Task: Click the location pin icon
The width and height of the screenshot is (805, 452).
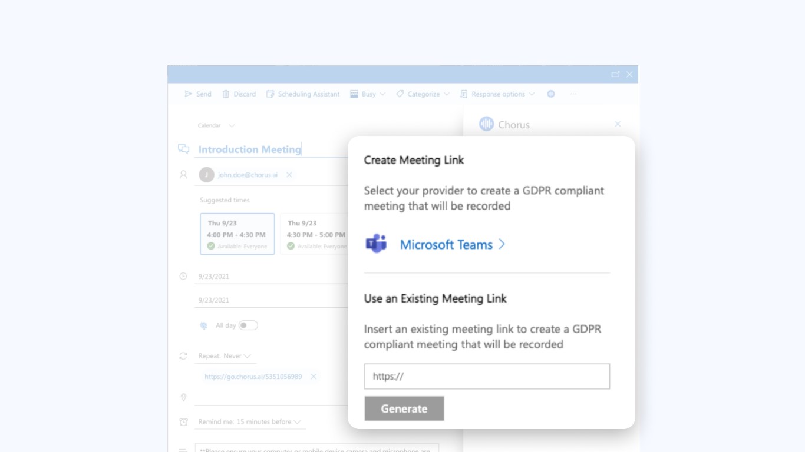Action: pos(183,398)
